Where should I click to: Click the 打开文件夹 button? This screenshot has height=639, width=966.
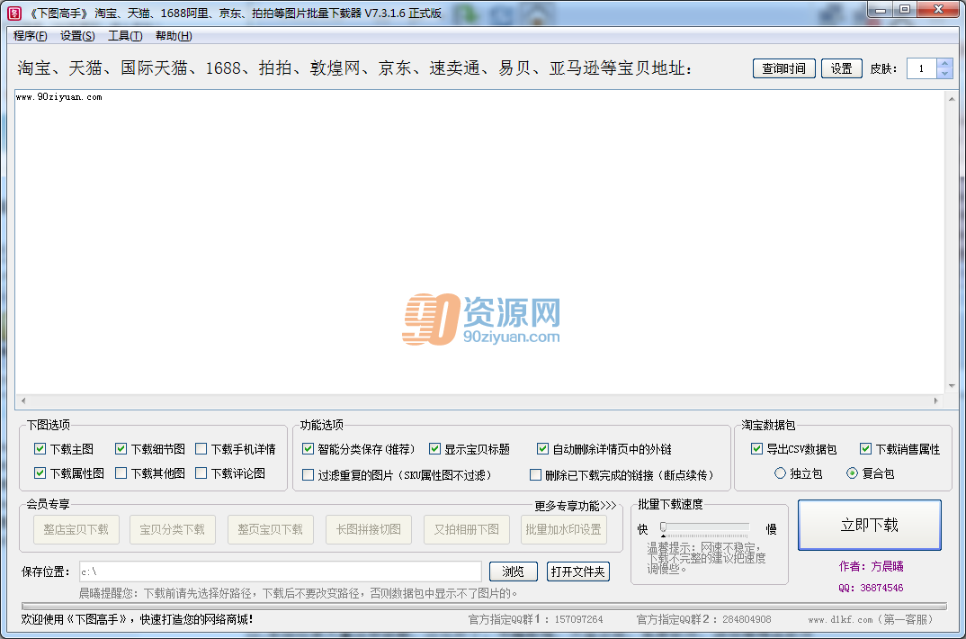click(x=577, y=571)
